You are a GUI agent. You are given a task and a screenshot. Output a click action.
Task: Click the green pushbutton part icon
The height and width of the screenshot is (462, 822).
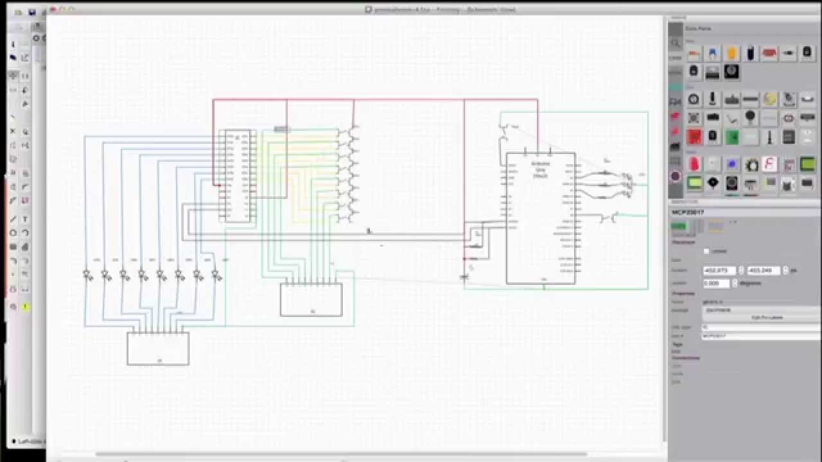point(732,137)
